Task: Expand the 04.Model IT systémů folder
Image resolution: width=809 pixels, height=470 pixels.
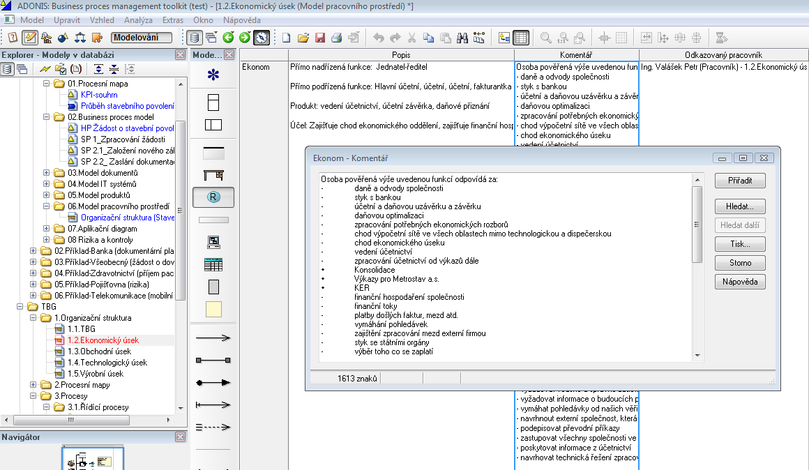Action: pos(46,183)
